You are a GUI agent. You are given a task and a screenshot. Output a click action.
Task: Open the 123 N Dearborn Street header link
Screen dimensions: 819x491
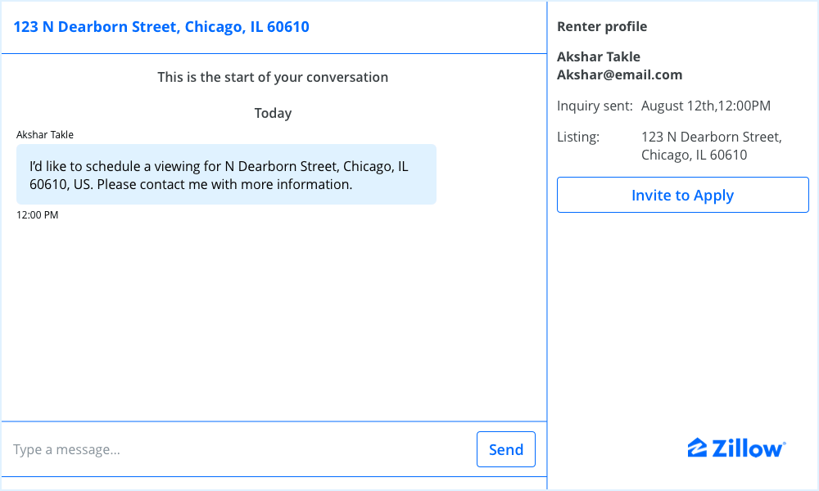click(161, 27)
